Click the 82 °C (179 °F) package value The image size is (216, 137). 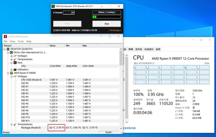57,128
